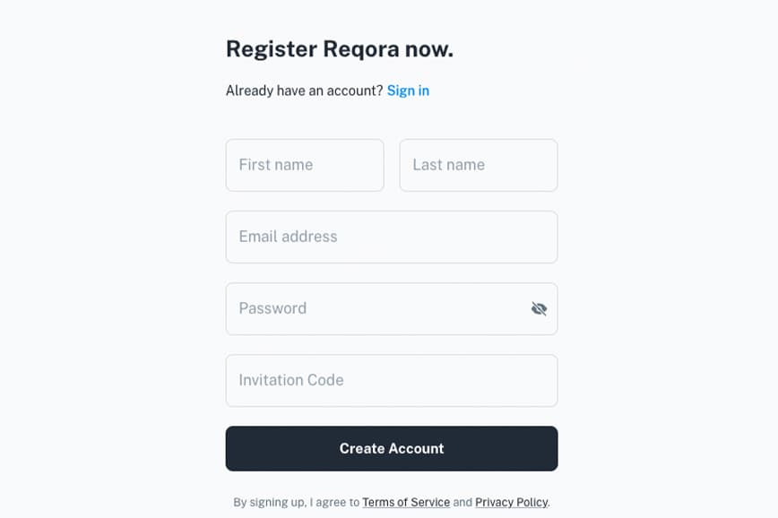
Task: Click the Sign in link
Action: [408, 91]
